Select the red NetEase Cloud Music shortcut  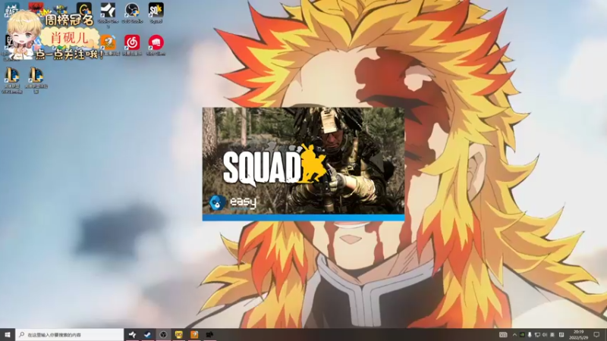click(x=132, y=45)
